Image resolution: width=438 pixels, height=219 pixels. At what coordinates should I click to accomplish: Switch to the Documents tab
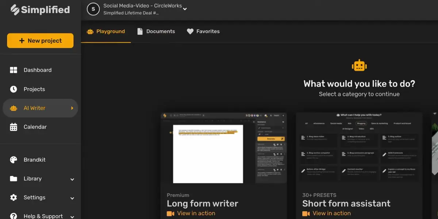156,31
